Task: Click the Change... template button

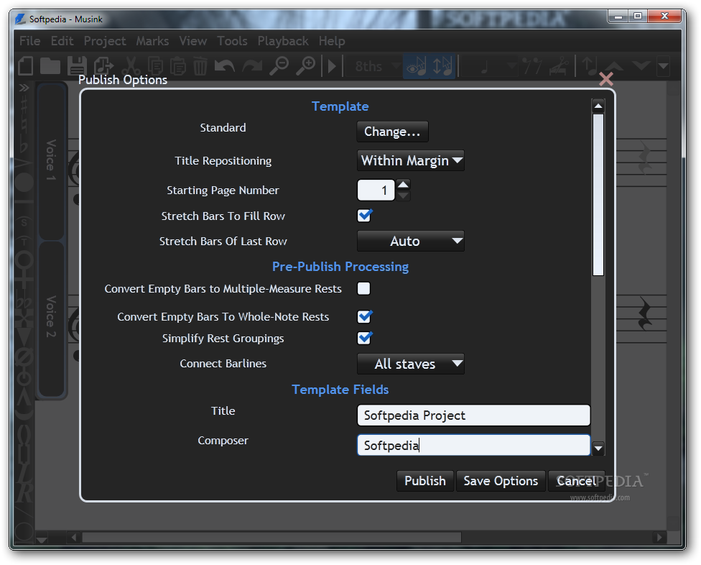Action: pyautogui.click(x=392, y=132)
